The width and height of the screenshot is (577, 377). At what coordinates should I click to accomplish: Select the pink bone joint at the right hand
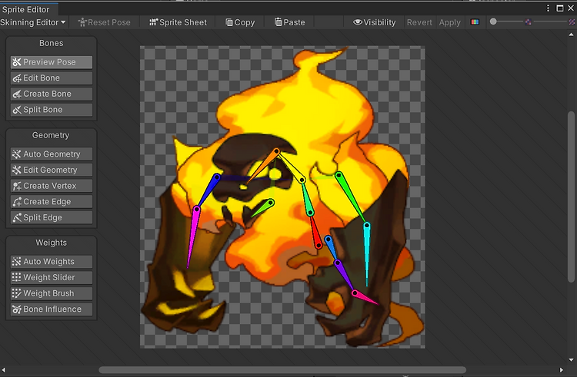coord(355,293)
